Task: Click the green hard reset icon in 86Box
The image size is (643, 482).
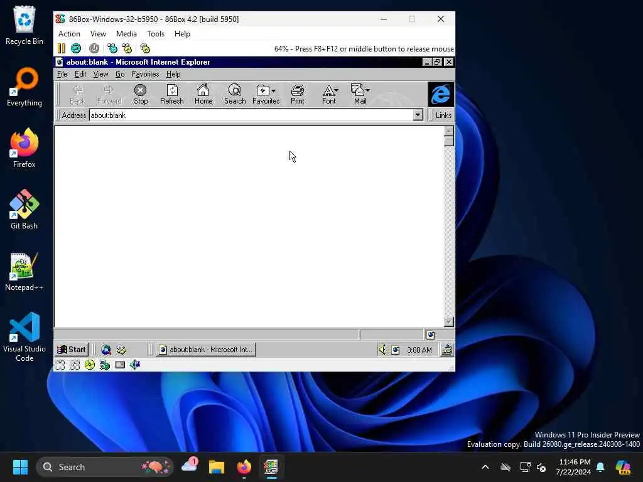Action: pyautogui.click(x=76, y=48)
